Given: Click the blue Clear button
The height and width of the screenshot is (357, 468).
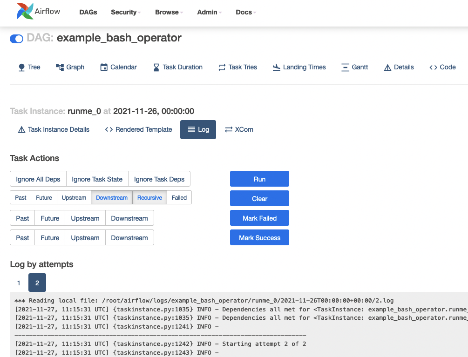Looking at the screenshot, I should [259, 199].
